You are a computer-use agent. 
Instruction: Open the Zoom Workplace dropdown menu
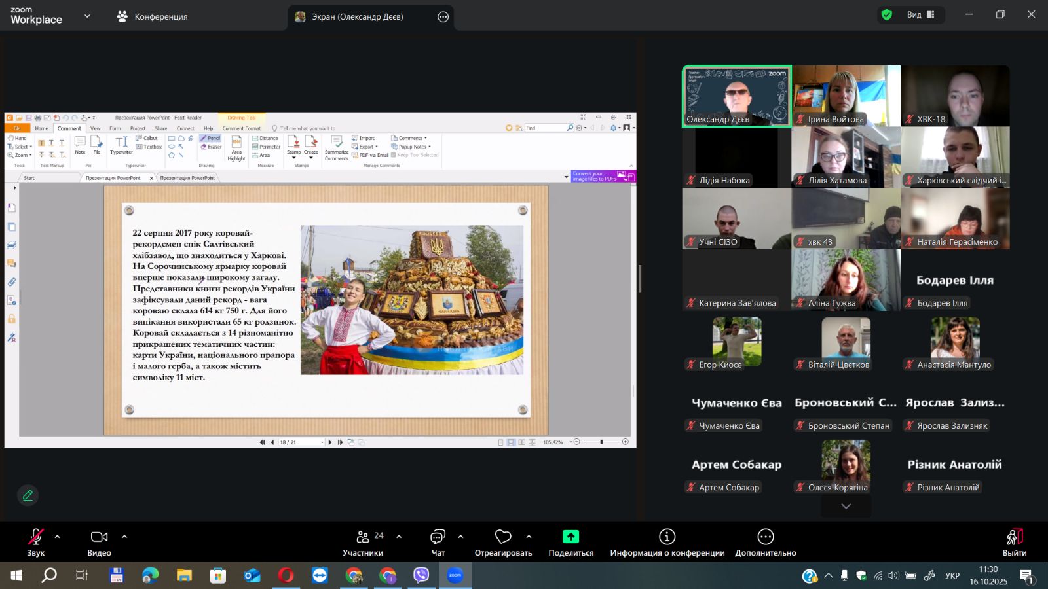click(87, 16)
